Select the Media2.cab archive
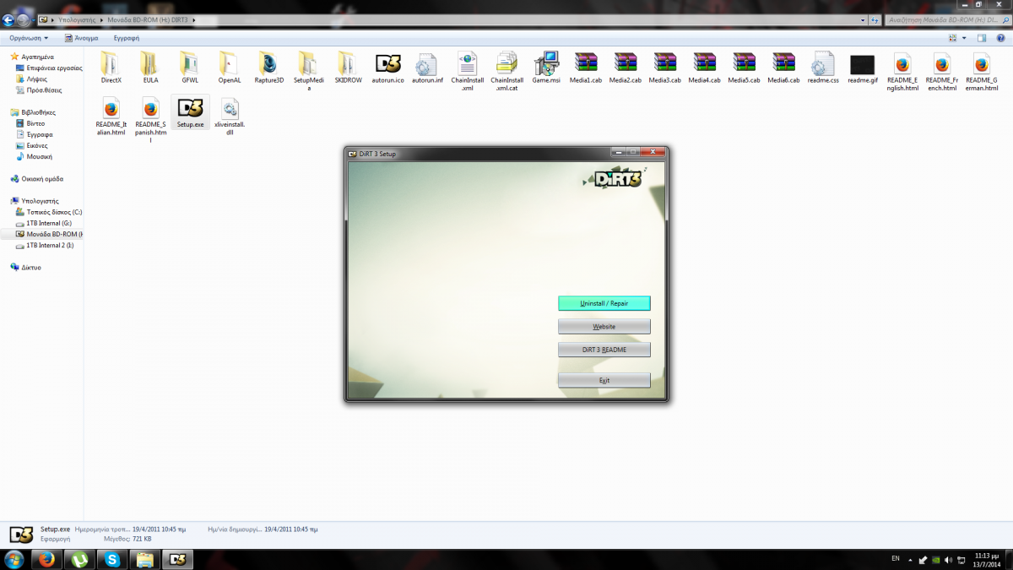 tap(626, 68)
